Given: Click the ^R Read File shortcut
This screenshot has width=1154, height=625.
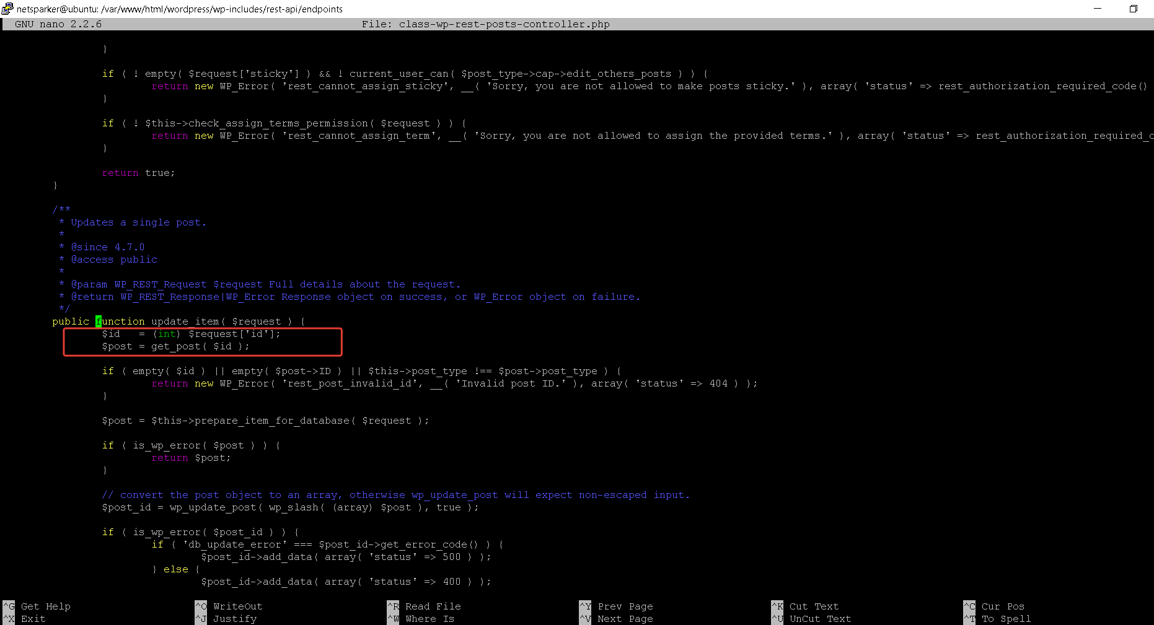Looking at the screenshot, I should 425,606.
